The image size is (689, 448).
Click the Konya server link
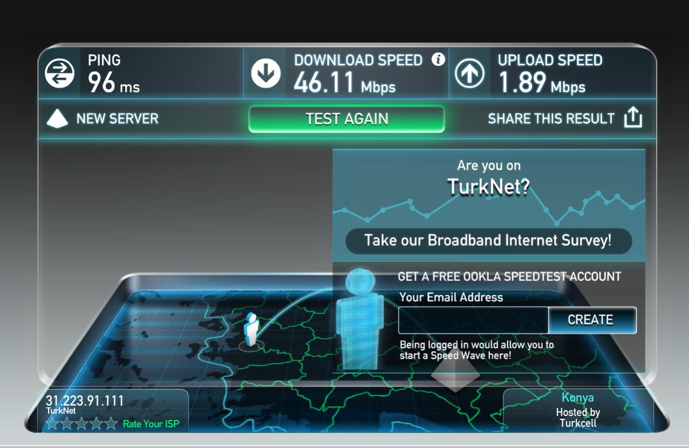578,398
